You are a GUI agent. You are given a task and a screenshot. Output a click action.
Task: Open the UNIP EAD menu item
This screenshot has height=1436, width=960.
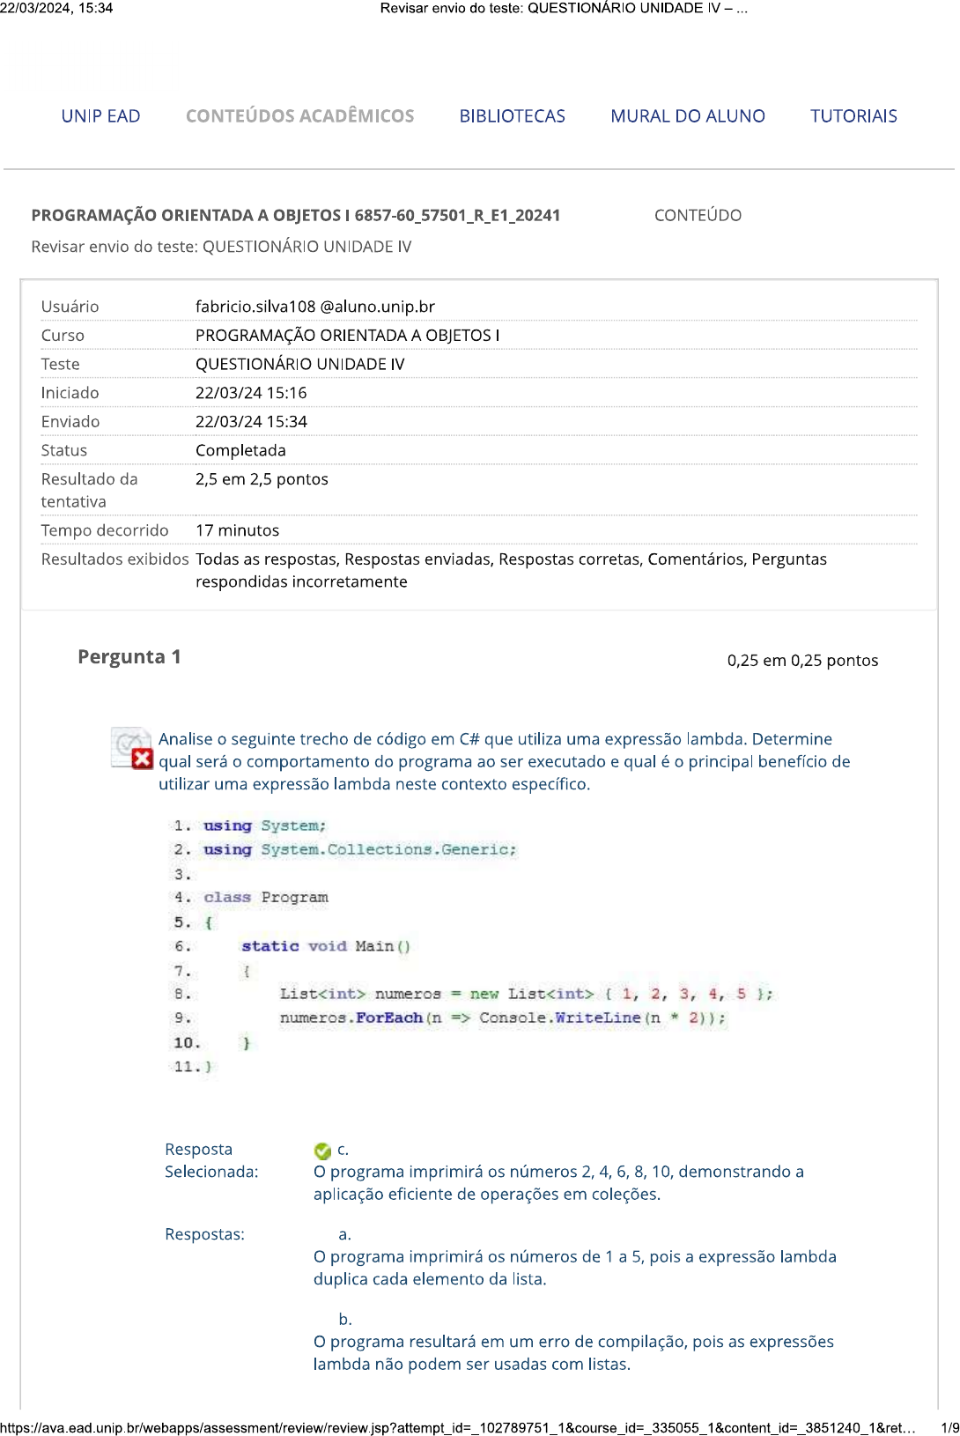(x=100, y=116)
